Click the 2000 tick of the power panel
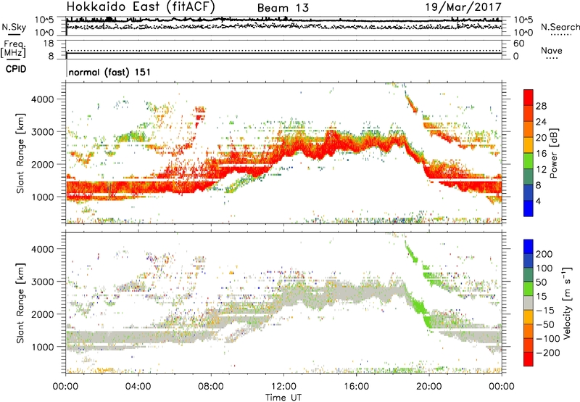 (42, 164)
